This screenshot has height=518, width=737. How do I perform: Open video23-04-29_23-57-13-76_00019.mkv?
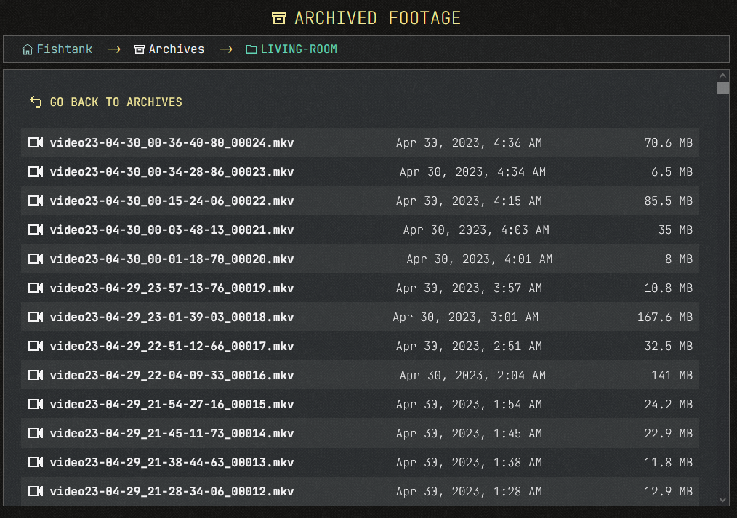[172, 288]
